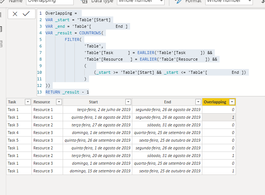The image size is (265, 195).
Task: Open the Start column filter dropdown
Action: tap(128, 102)
